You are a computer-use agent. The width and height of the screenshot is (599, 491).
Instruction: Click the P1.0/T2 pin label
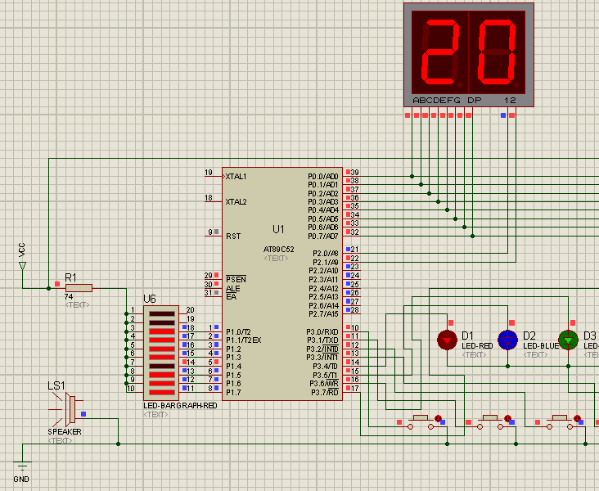pos(238,331)
